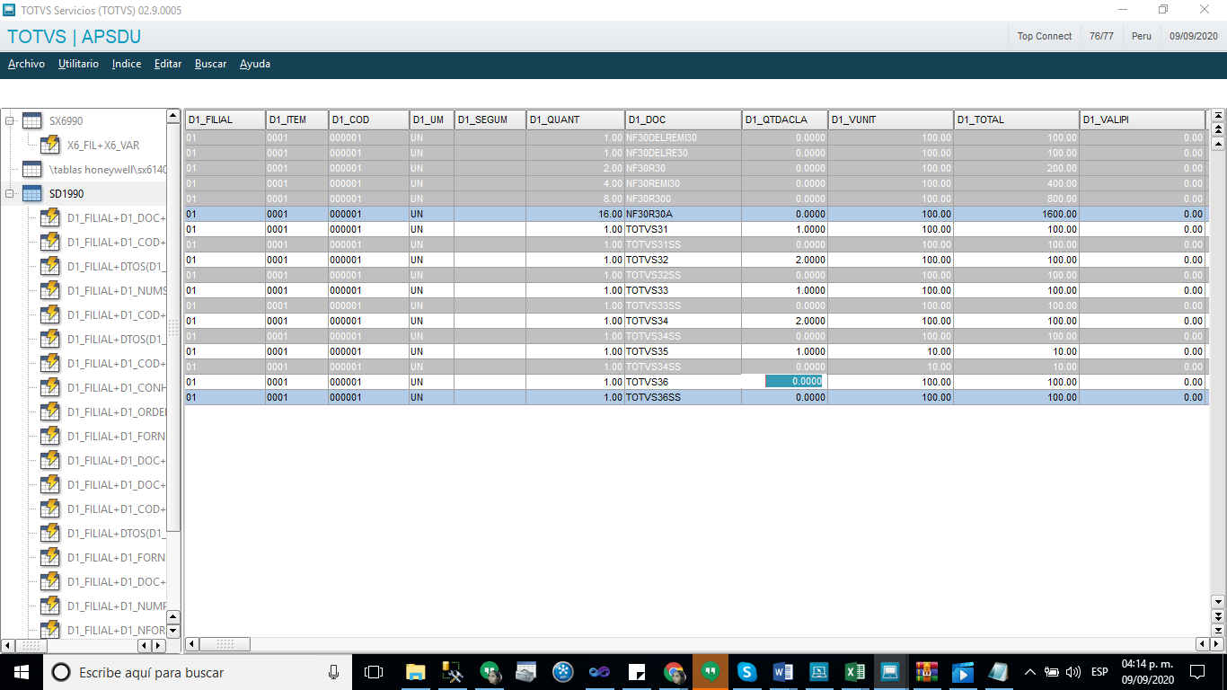Click the Windows search box
Viewport: 1227px width, 690px height.
pyautogui.click(x=197, y=672)
